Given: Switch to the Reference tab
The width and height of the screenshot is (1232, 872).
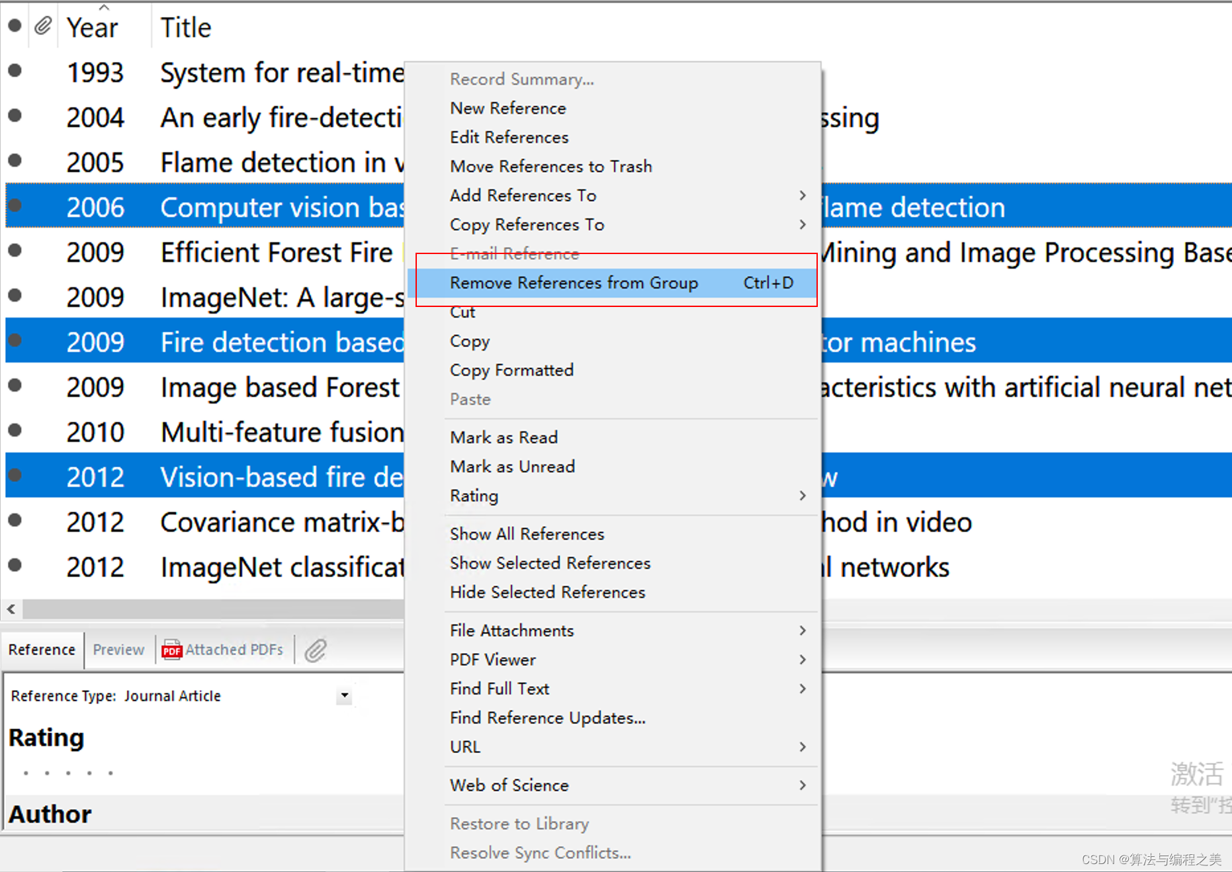Looking at the screenshot, I should [x=42, y=650].
